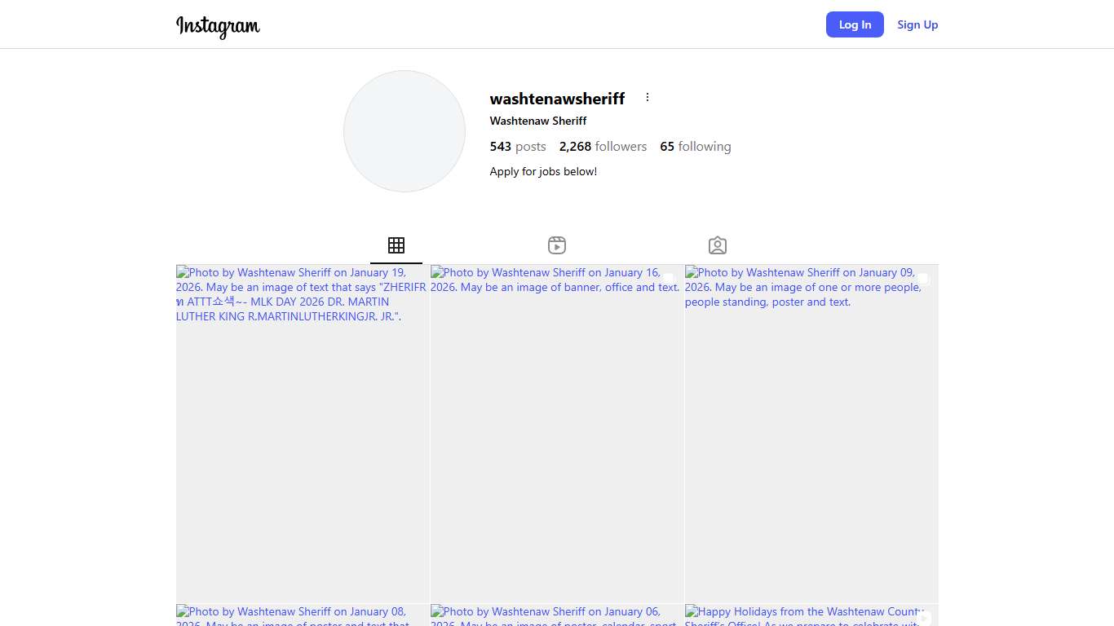Viewport: 1114px width, 626px height.
Task: Click the Sign Up link
Action: [917, 24]
